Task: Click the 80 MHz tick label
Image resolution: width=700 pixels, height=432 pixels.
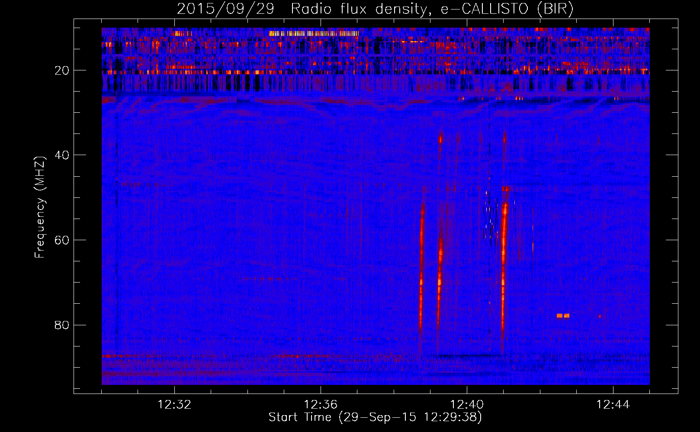Action: (x=62, y=325)
